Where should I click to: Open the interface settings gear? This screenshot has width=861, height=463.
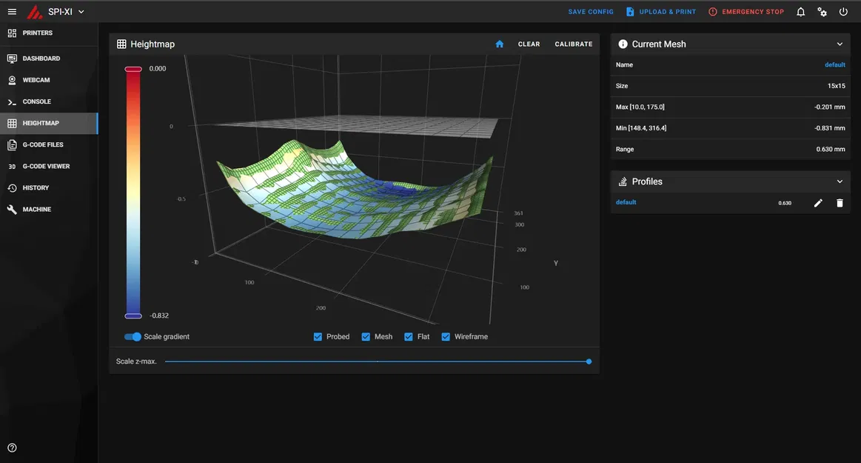(822, 11)
